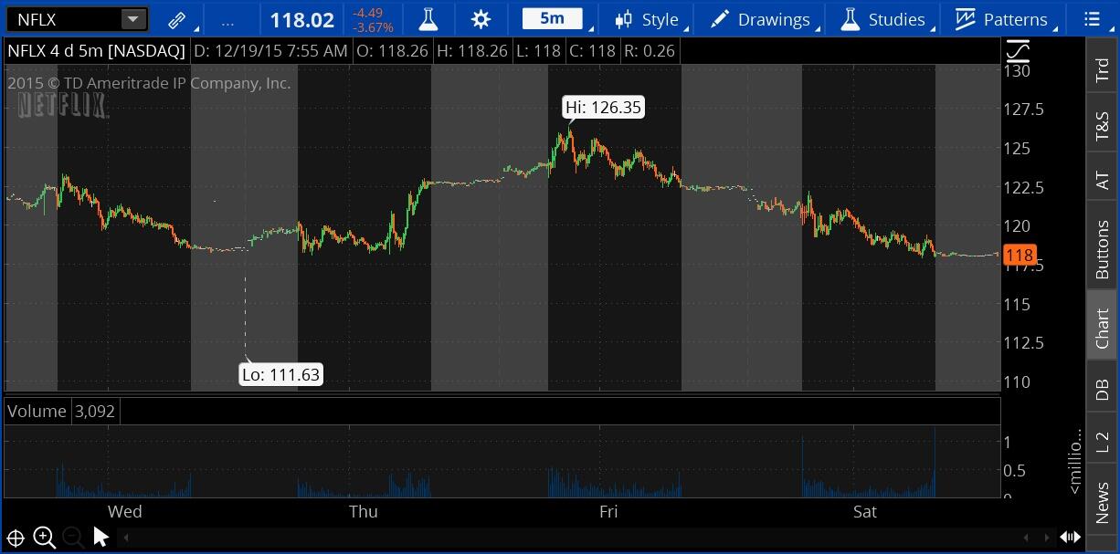This screenshot has width=1120, height=554.
Task: Click the link/clip icon beside the symbol box
Action: 176,19
